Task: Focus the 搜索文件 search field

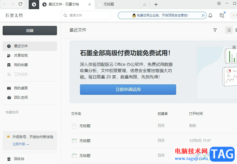Action: pyautogui.click(x=86, y=15)
